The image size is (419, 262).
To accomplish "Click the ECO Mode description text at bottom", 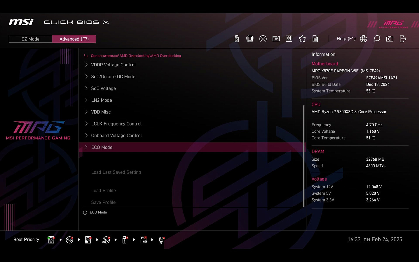I will click(x=98, y=213).
